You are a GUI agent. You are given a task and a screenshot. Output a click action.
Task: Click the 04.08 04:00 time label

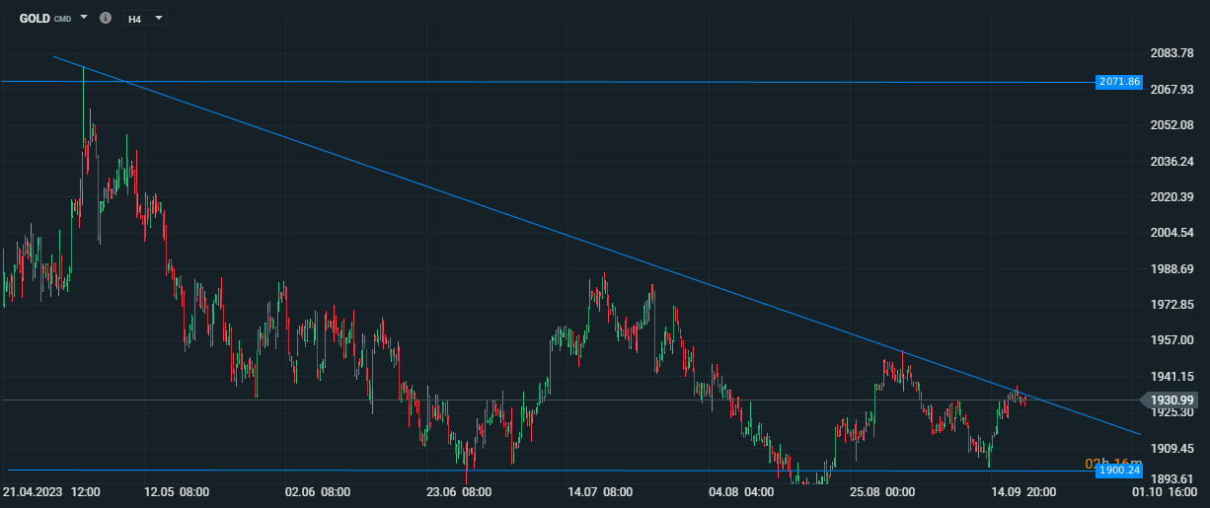[x=741, y=491]
